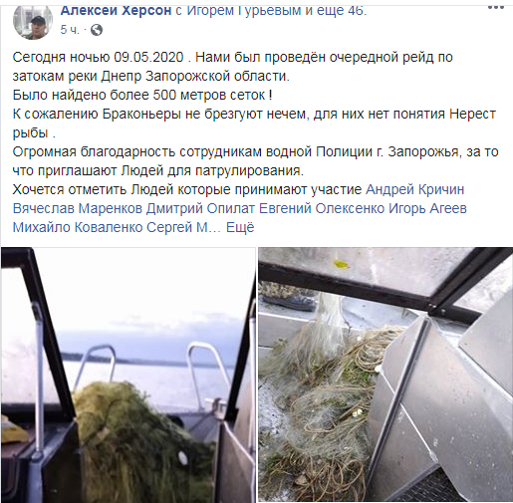513x503 pixels.
Task: Click the post line thanking водной Полиции г. Запорожья
Action: (255, 152)
